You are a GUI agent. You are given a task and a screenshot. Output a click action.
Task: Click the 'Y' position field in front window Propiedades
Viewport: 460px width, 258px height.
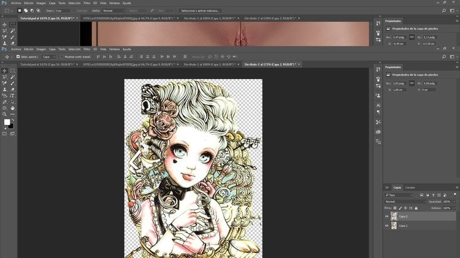pyautogui.click(x=429, y=89)
